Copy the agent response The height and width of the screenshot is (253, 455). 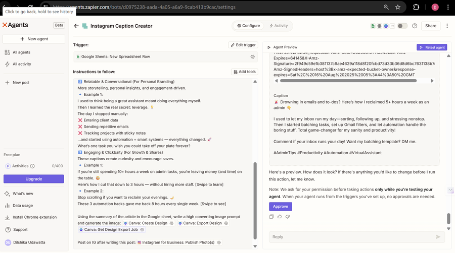click(271, 217)
